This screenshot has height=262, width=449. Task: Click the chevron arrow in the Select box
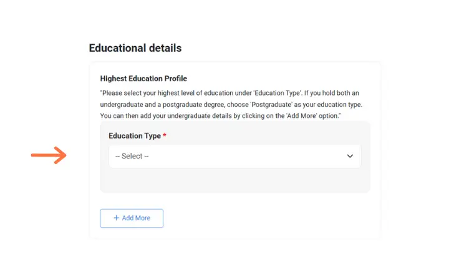(x=350, y=156)
